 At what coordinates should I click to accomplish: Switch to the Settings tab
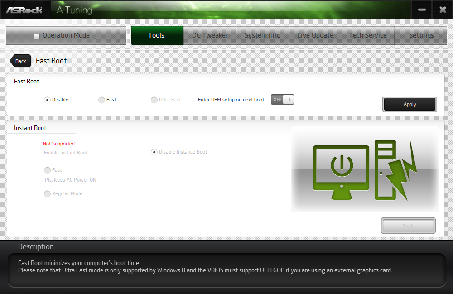421,35
